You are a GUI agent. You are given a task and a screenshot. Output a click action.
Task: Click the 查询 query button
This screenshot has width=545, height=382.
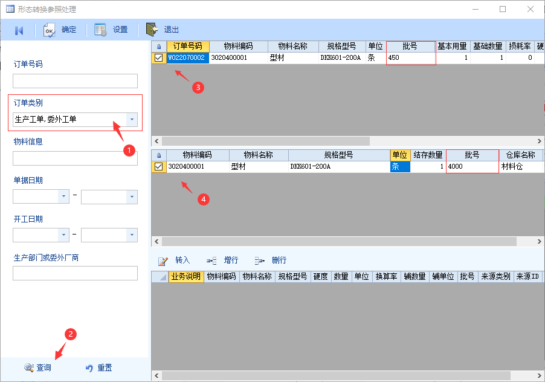[x=38, y=367]
